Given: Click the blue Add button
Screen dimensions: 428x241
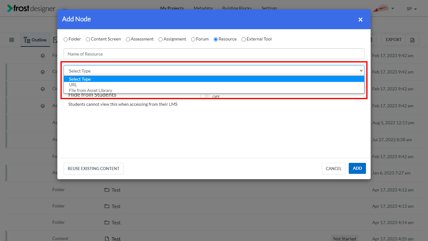Looking at the screenshot, I should (x=357, y=168).
